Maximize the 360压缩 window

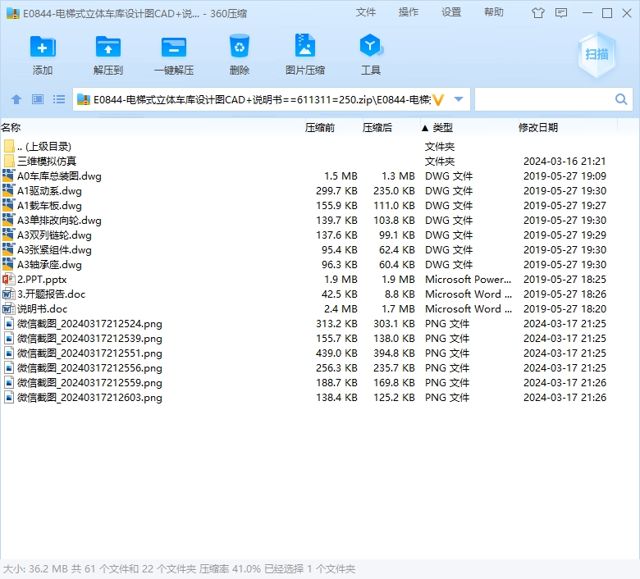(607, 13)
